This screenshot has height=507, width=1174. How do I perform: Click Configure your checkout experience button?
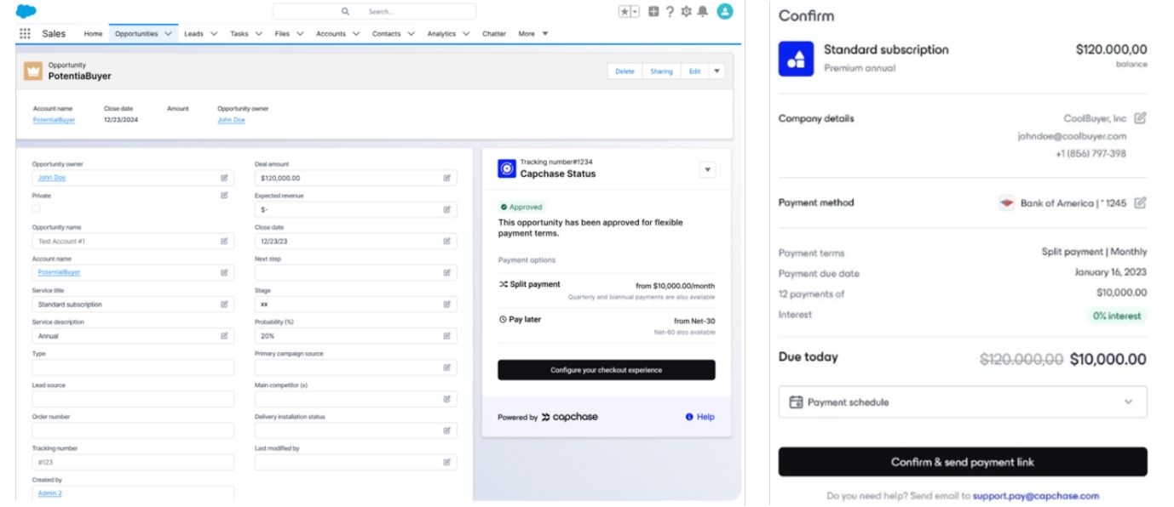607,370
